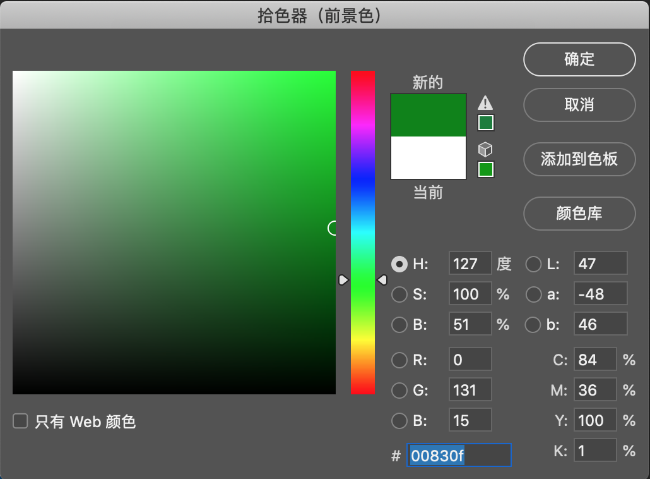
Task: Click the current white color swatch
Action: 428,158
